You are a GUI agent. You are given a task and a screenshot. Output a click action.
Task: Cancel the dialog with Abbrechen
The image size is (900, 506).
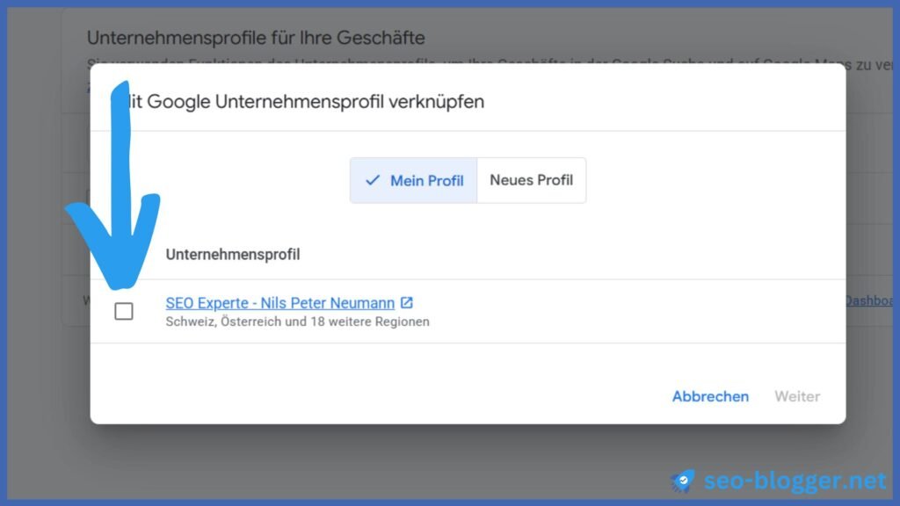710,396
